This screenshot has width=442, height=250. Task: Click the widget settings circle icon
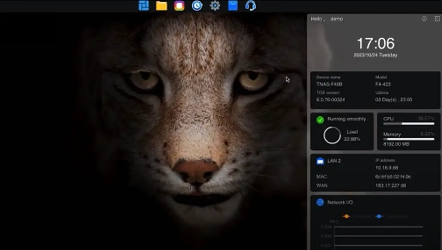424,19
